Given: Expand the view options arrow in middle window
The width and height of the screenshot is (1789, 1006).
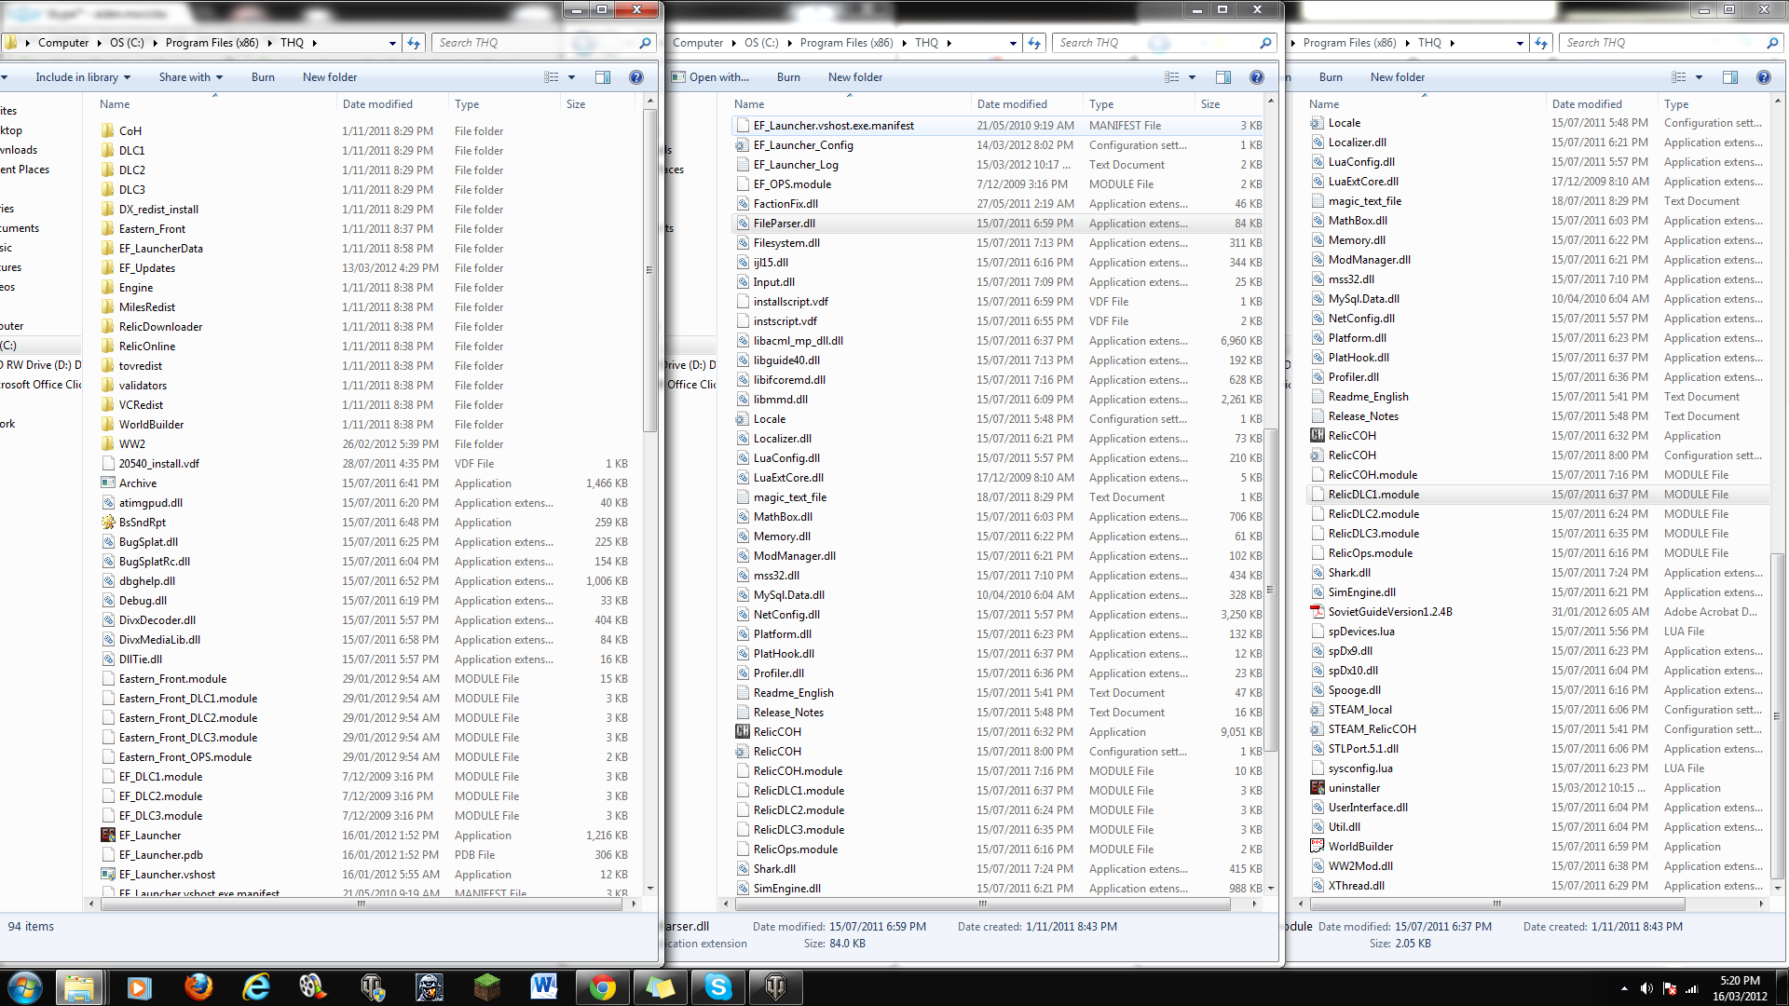Looking at the screenshot, I should click(x=1193, y=77).
